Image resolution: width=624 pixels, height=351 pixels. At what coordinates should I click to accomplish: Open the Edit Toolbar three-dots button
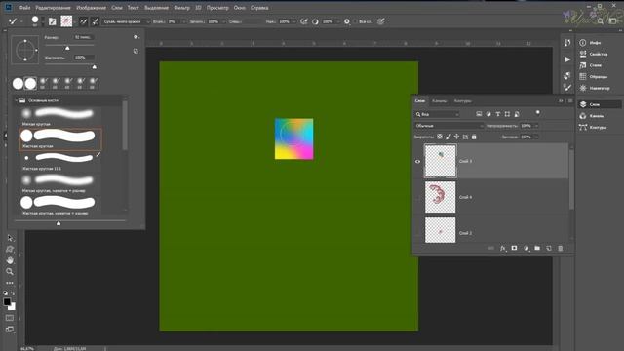[x=10, y=283]
